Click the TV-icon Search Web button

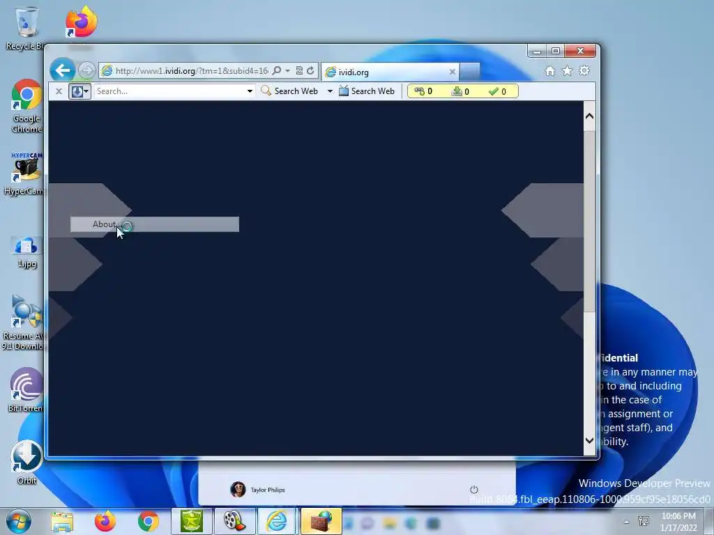(367, 91)
